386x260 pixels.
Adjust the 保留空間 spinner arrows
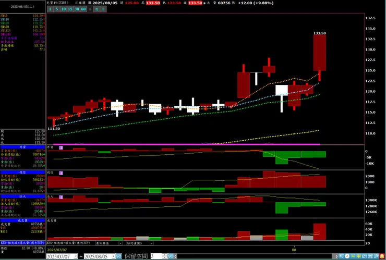tap(165, 256)
